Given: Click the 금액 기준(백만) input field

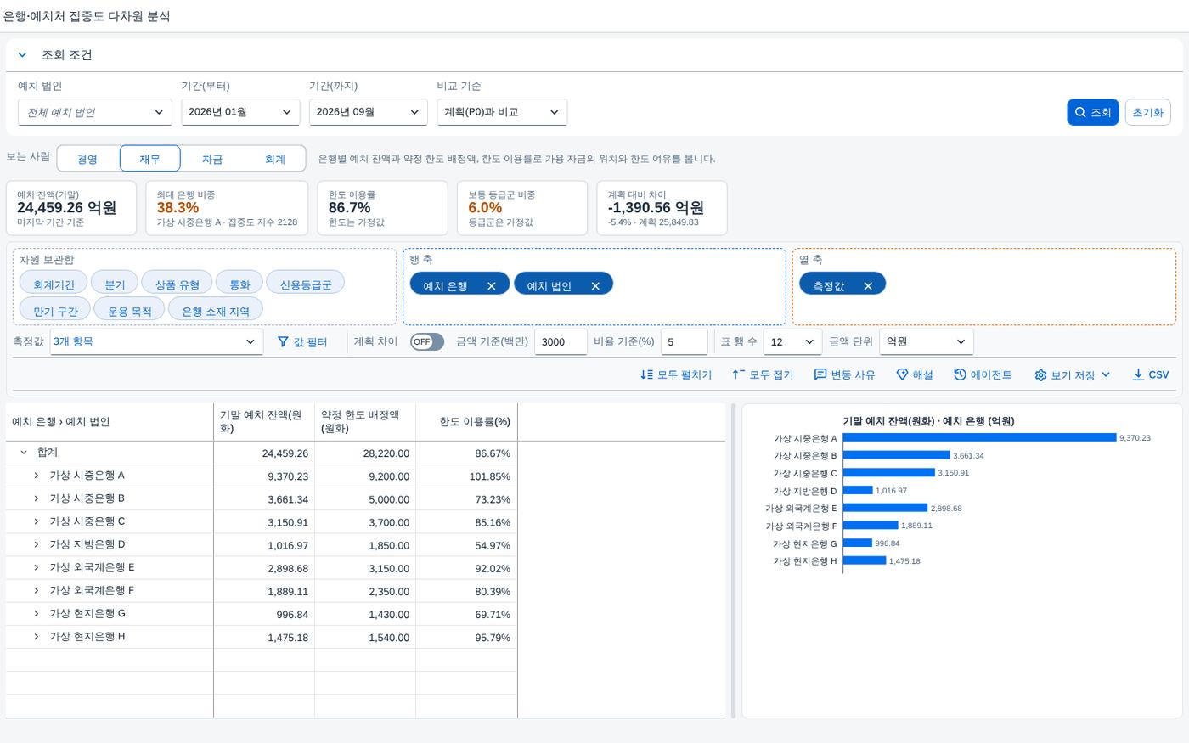Looking at the screenshot, I should coord(561,341).
